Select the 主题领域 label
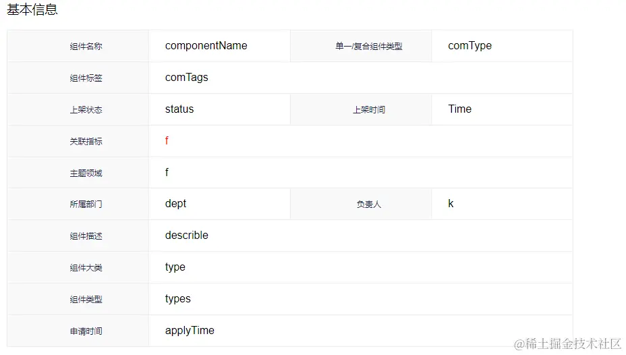Image resolution: width=626 pixels, height=355 pixels. 86,173
